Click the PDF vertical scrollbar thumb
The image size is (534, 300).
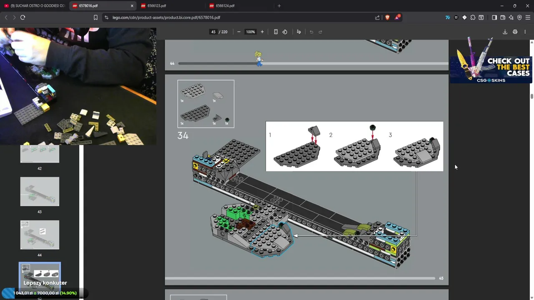coord(532,96)
